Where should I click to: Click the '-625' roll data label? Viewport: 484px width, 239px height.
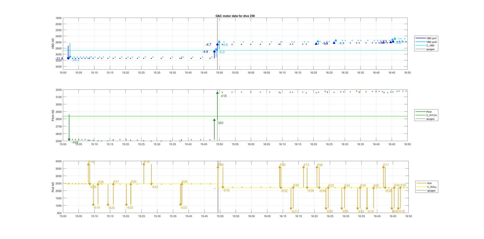pyautogui.click(x=111, y=208)
